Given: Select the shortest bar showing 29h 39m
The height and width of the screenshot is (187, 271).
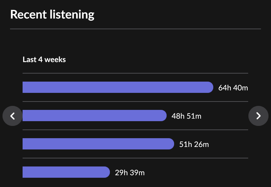Looking at the screenshot, I should (x=66, y=172).
